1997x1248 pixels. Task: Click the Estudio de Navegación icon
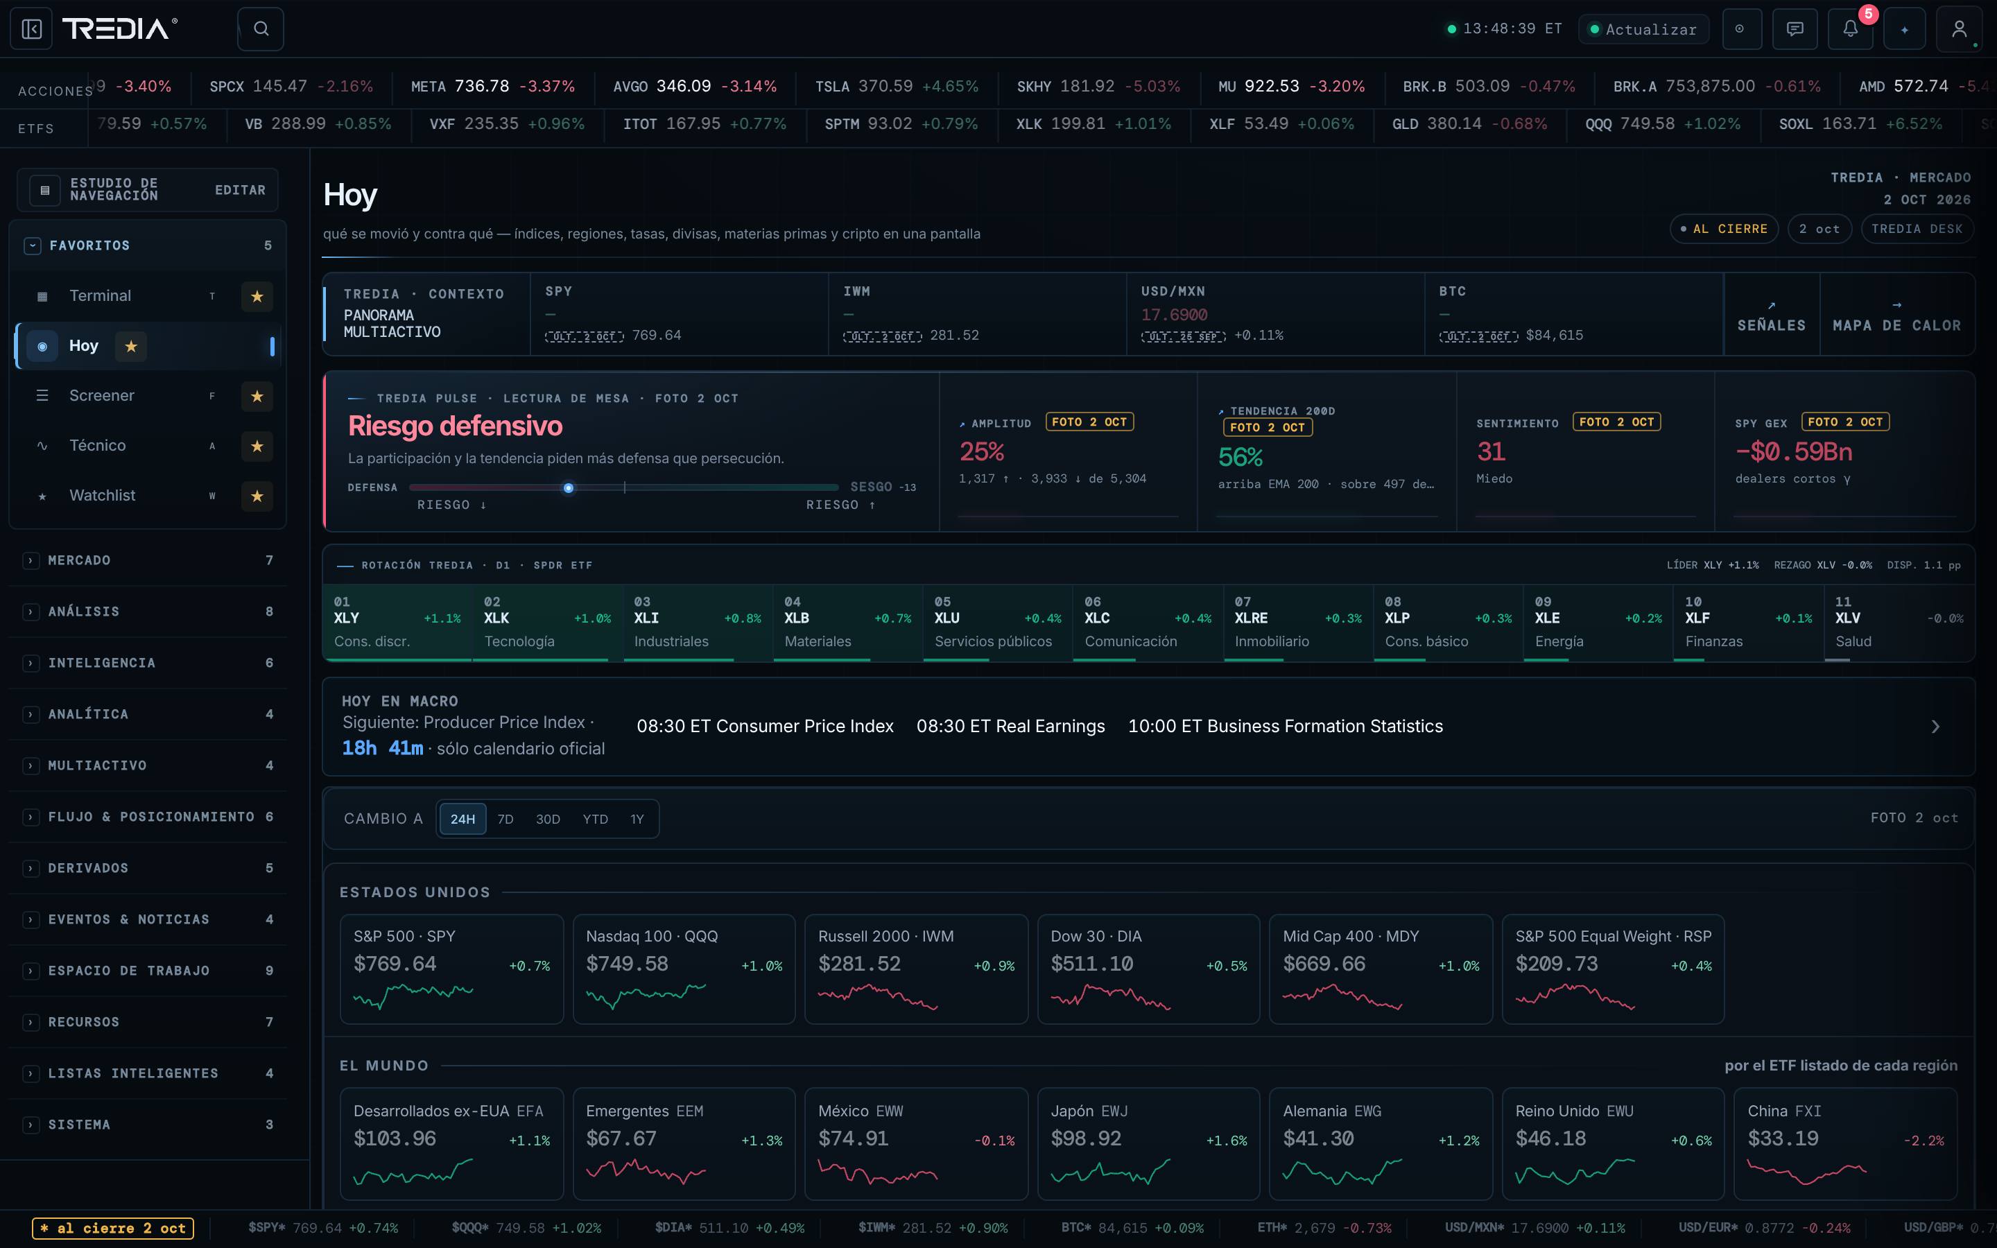pyautogui.click(x=44, y=190)
